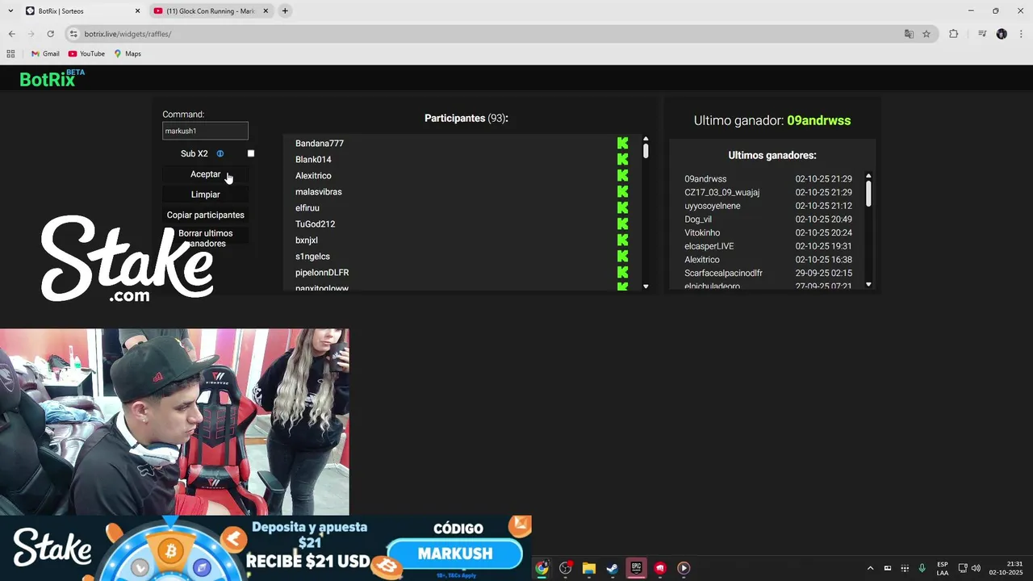Select winner Dog_vil in the winners list
This screenshot has width=1033, height=581.
coord(698,219)
